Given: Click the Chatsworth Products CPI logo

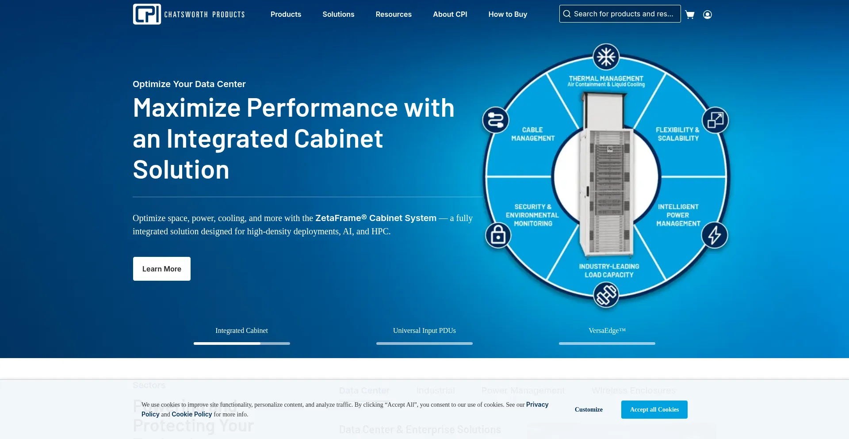Looking at the screenshot, I should point(189,14).
